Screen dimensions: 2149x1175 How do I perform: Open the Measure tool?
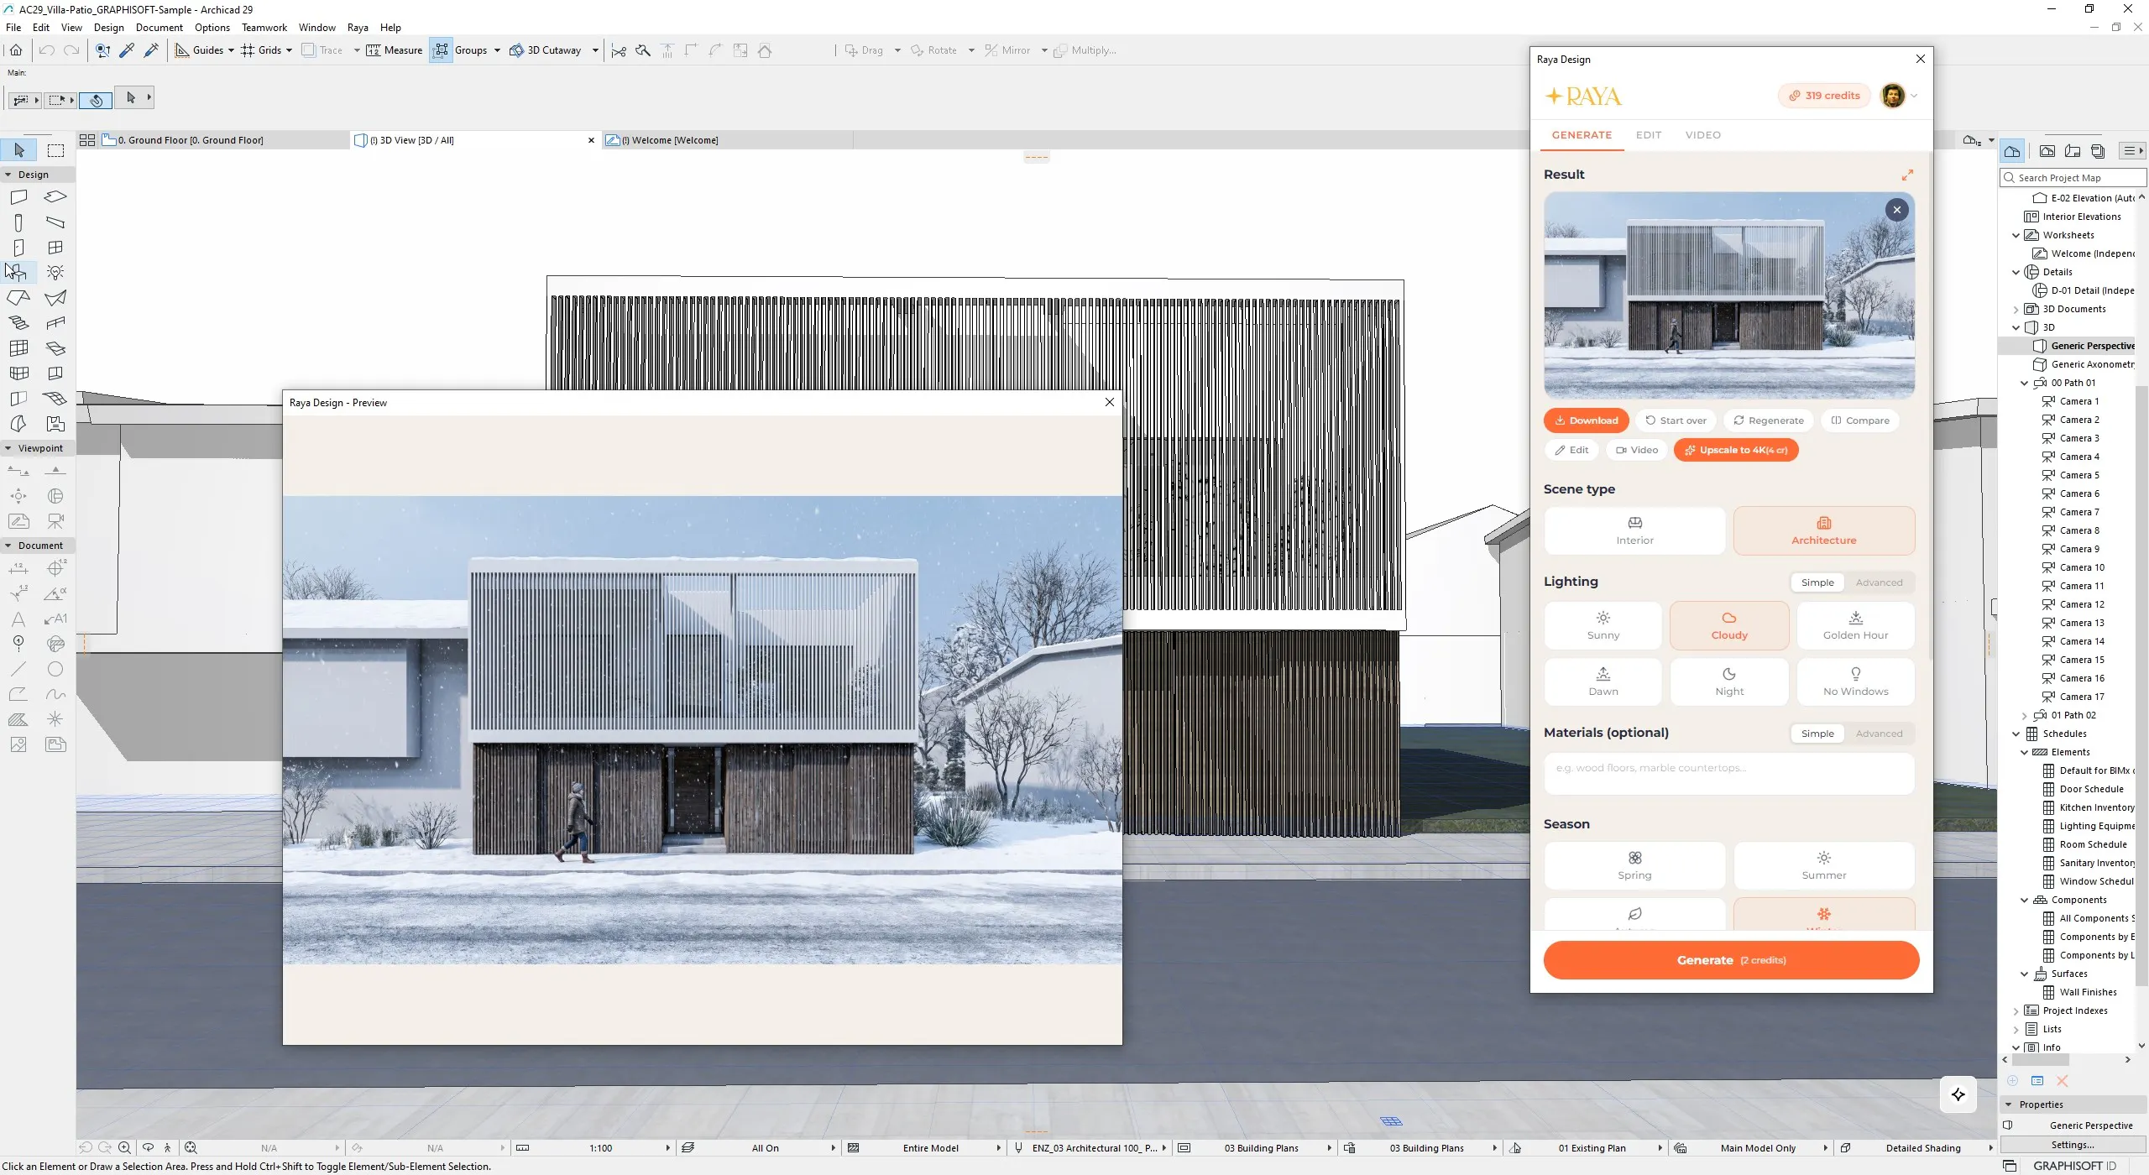tap(394, 50)
